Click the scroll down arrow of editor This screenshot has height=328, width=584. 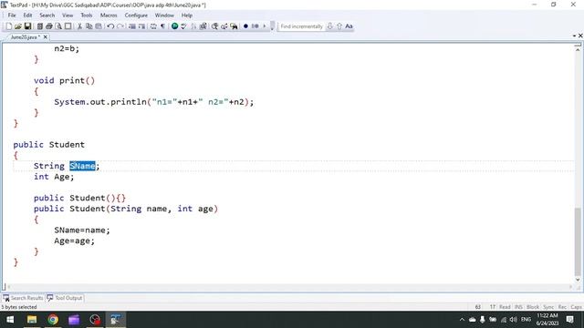[578, 280]
